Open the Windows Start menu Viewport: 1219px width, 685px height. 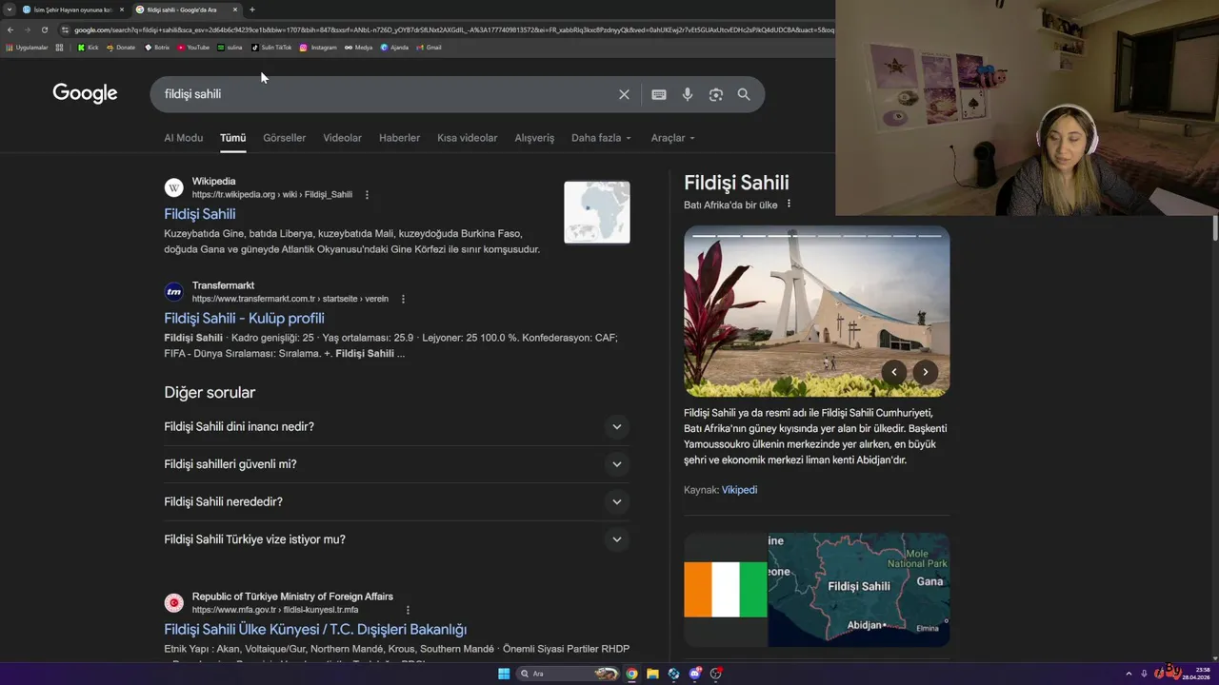click(504, 674)
